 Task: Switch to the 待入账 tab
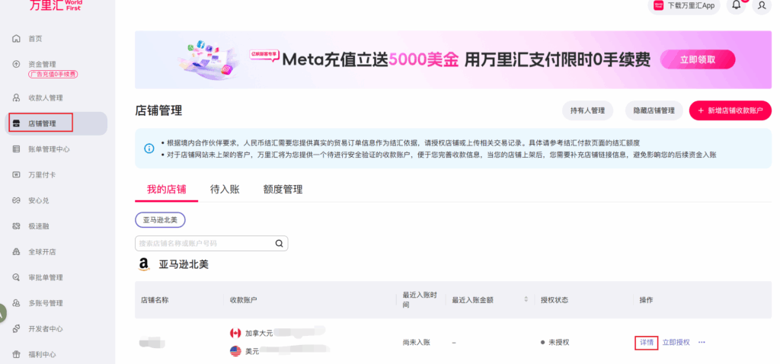tap(225, 189)
